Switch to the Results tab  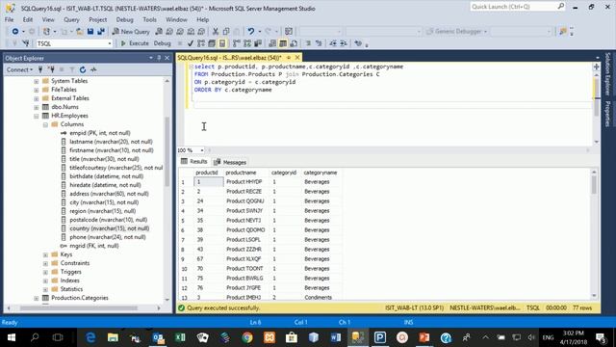(194, 162)
